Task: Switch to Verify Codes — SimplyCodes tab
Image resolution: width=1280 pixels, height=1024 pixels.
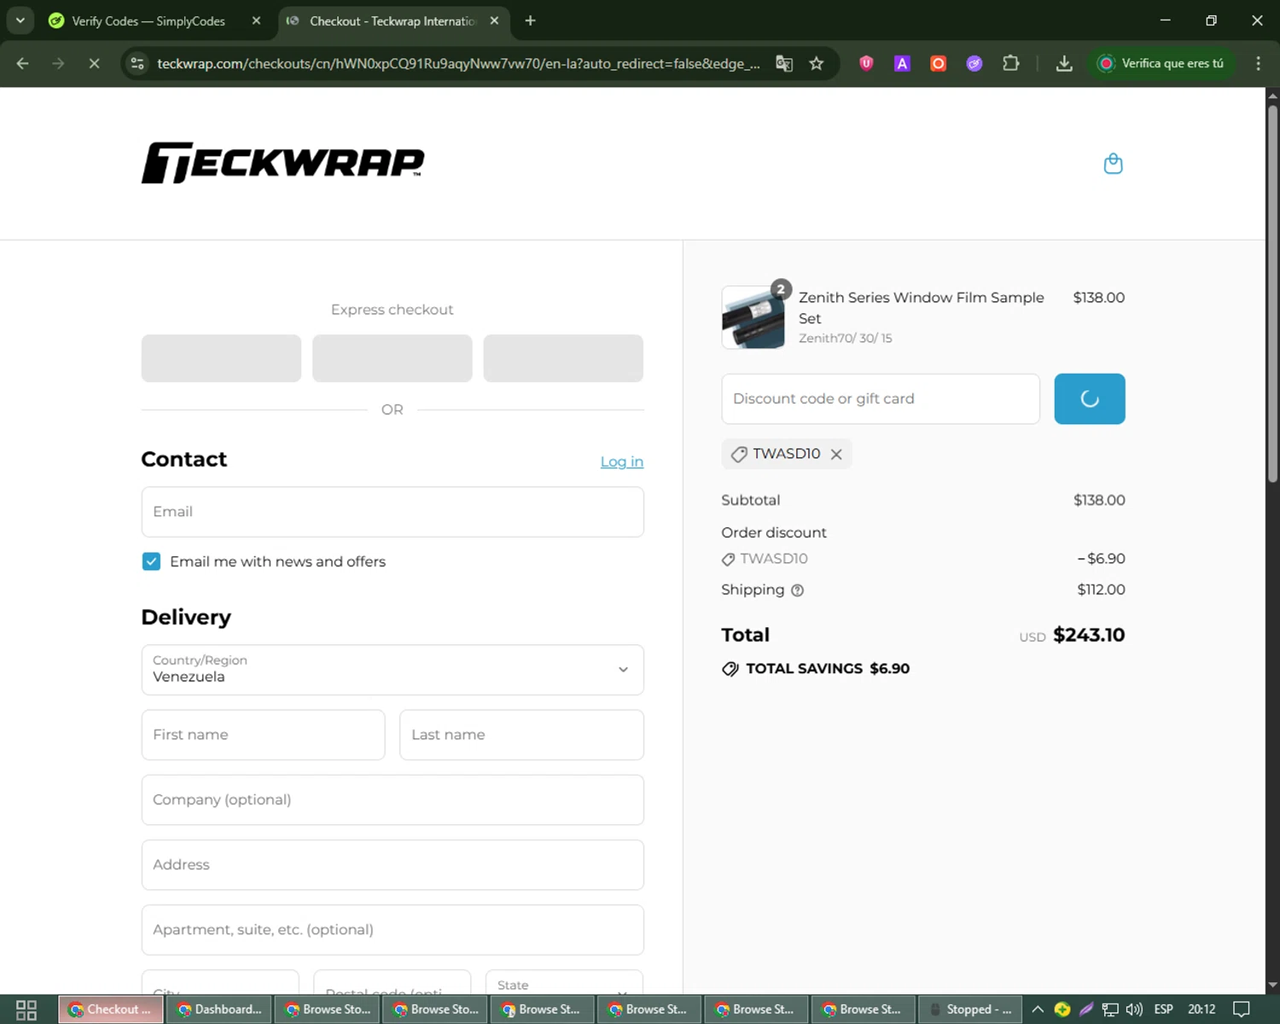Action: (x=148, y=20)
